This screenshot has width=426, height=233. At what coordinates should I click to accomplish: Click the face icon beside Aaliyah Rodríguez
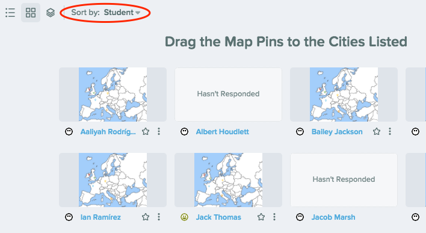tap(69, 132)
